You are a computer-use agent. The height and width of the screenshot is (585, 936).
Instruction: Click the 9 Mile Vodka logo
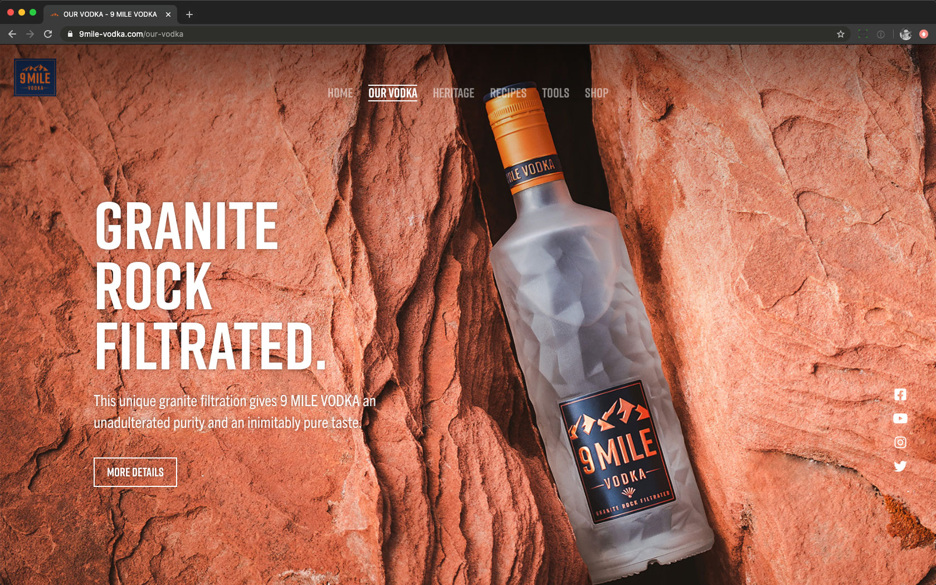(x=35, y=78)
